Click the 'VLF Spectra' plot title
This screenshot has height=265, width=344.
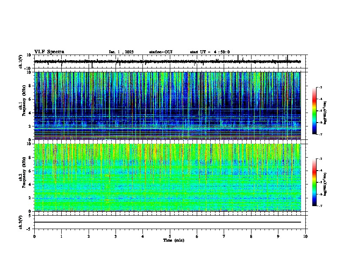tap(49, 52)
